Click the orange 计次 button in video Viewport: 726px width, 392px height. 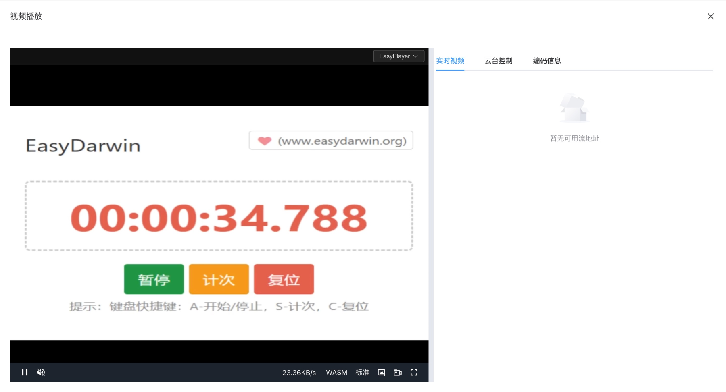pos(219,279)
